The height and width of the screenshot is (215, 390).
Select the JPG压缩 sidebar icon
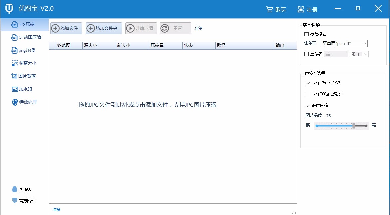click(x=14, y=25)
